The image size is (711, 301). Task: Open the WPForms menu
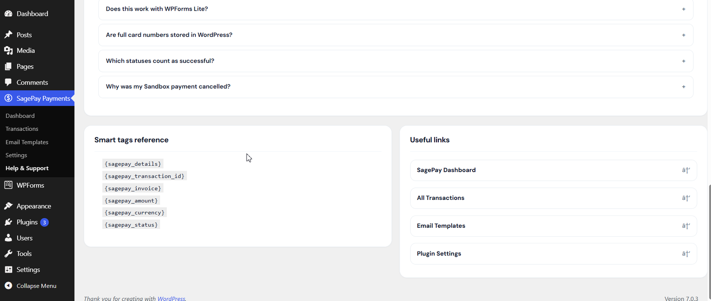pyautogui.click(x=37, y=185)
